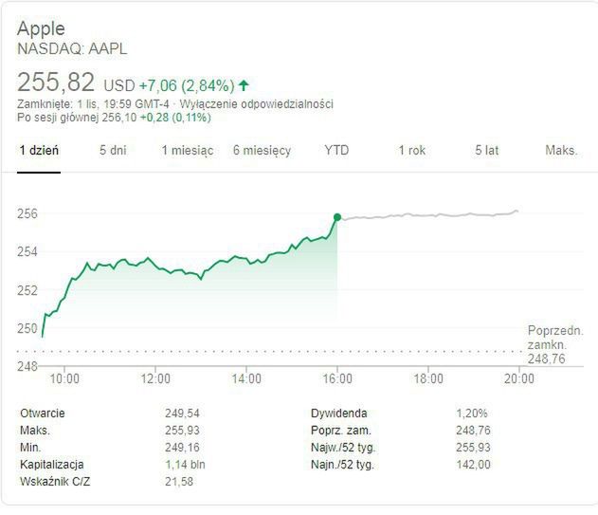
Task: Click the Wskaźnik C/Z value 21,58
Action: [179, 481]
